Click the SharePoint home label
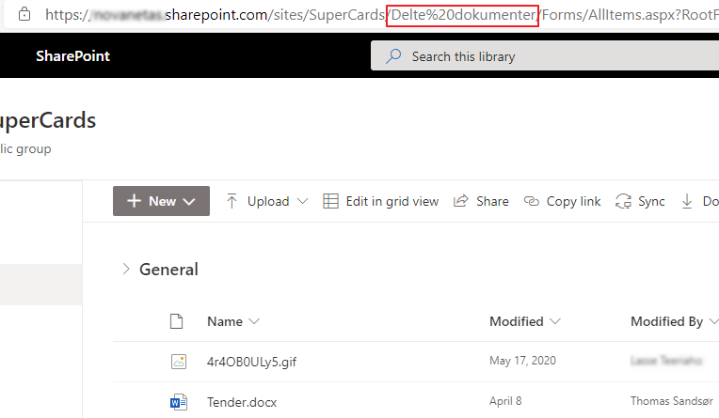The width and height of the screenshot is (719, 418). coord(72,56)
